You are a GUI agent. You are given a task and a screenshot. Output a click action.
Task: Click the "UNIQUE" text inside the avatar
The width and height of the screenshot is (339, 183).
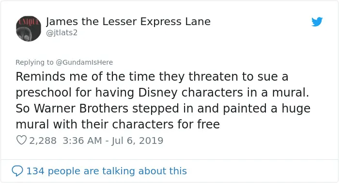tap(29, 22)
